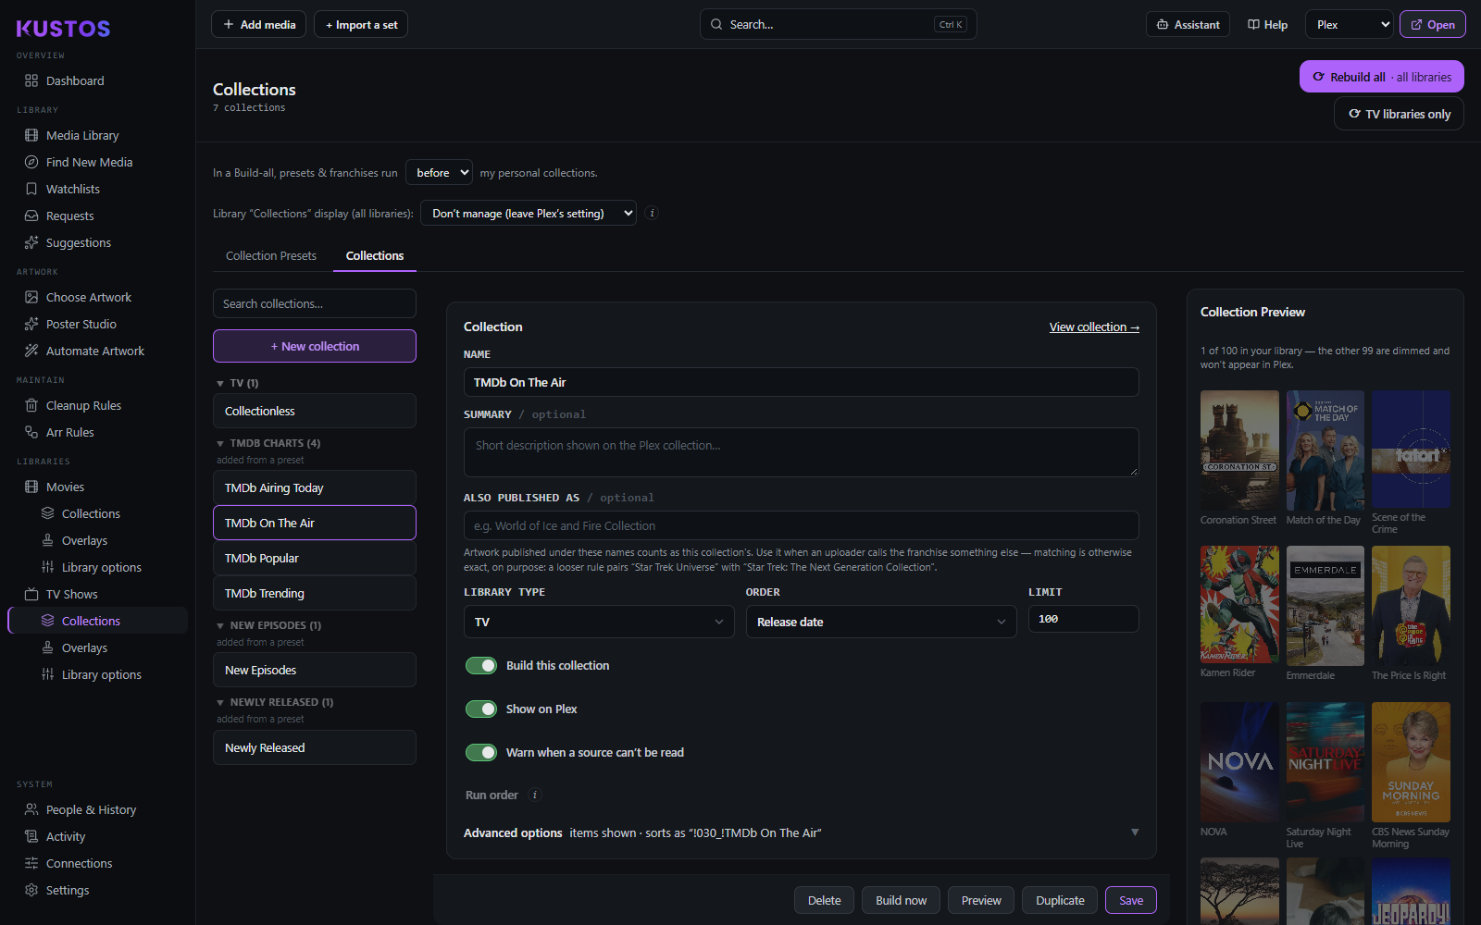Click the Run order info icon
The height and width of the screenshot is (925, 1481).
click(534, 795)
